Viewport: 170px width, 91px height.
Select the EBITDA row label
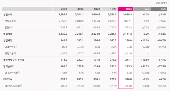[7, 79]
